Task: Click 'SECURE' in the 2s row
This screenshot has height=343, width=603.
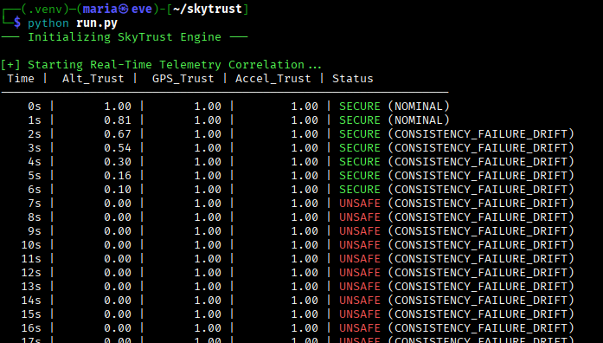Action: (360, 134)
